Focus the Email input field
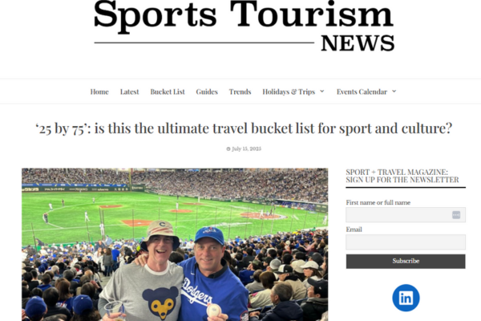The width and height of the screenshot is (481, 321). click(x=406, y=242)
